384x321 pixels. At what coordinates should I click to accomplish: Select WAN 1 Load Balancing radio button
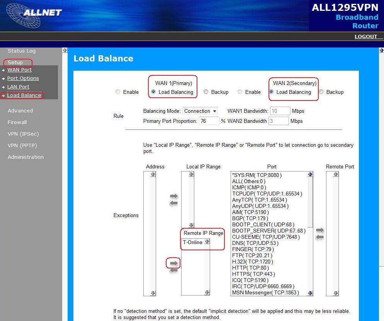tap(153, 92)
